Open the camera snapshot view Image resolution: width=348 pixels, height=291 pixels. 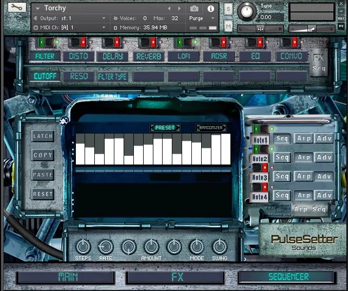194,9
